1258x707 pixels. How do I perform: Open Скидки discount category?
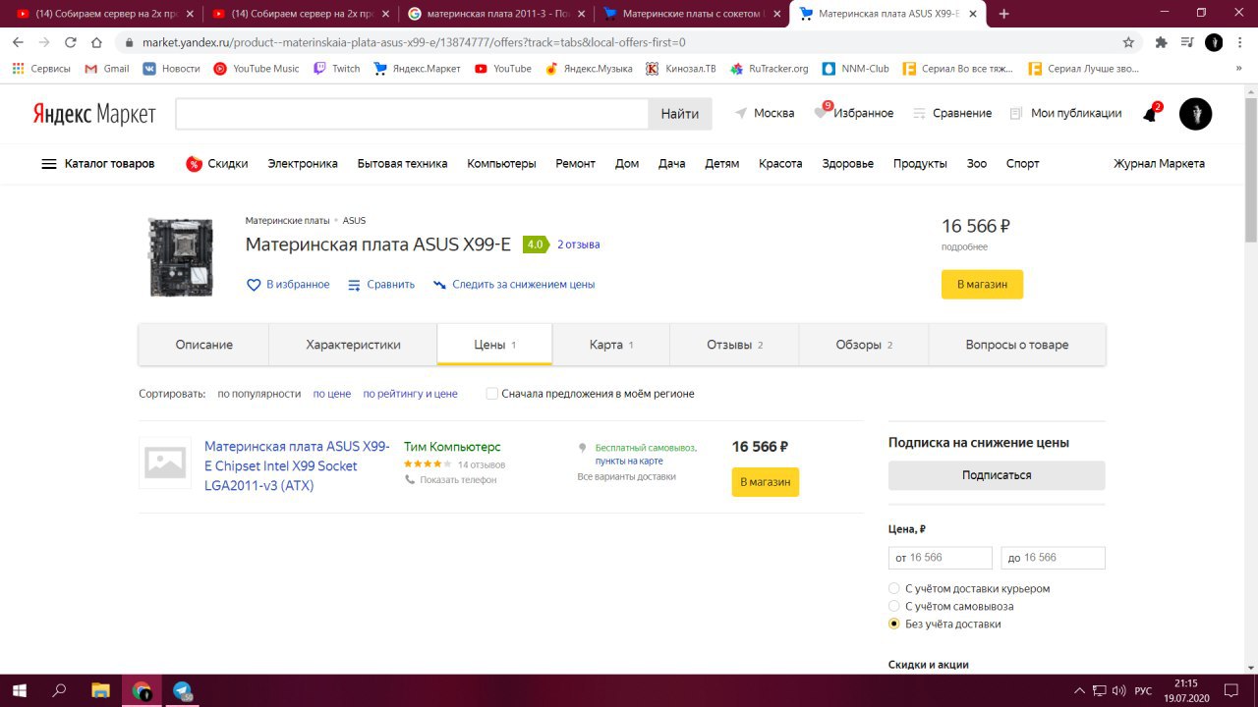pos(216,164)
